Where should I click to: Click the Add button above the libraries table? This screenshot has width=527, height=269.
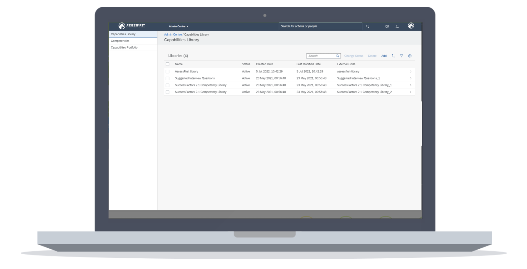pos(384,56)
